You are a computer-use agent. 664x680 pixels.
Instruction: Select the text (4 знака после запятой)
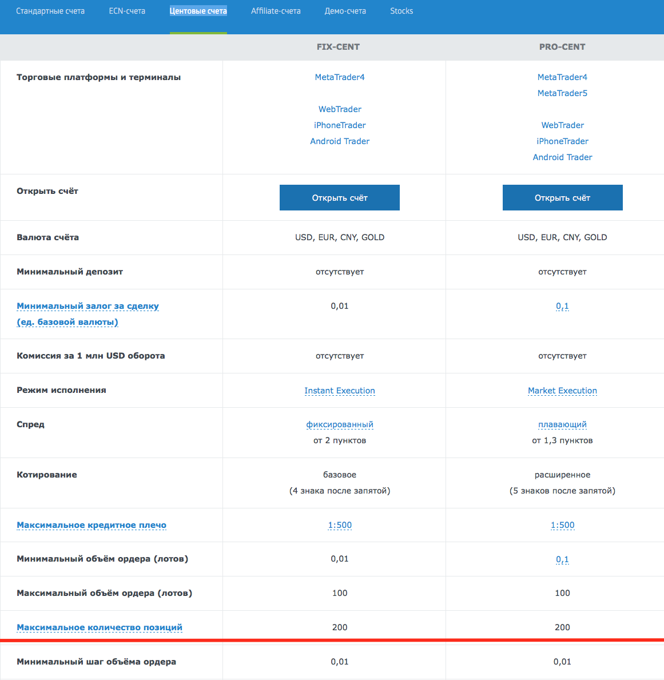(340, 491)
